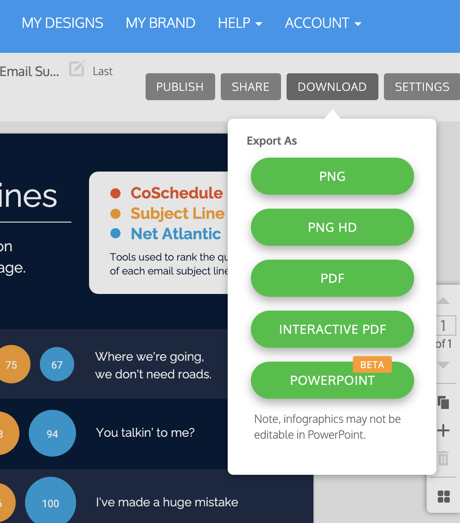Open SETTINGS from the toolbar

[x=422, y=87]
